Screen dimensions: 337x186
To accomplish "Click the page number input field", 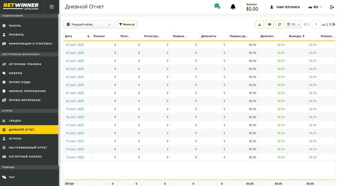I will [316, 24].
